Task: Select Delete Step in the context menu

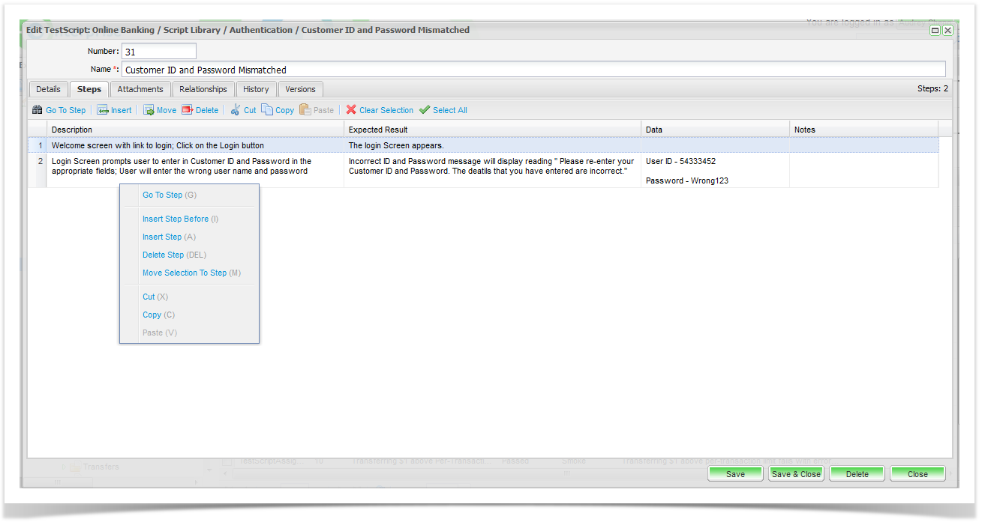Action: [x=164, y=255]
